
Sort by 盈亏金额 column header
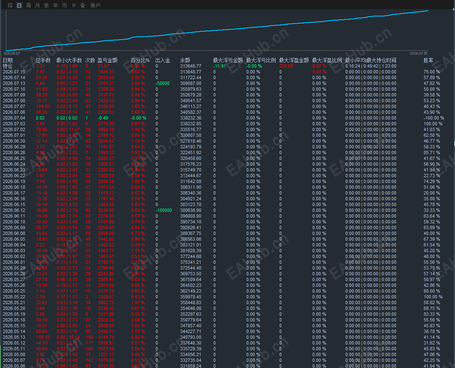coord(107,60)
